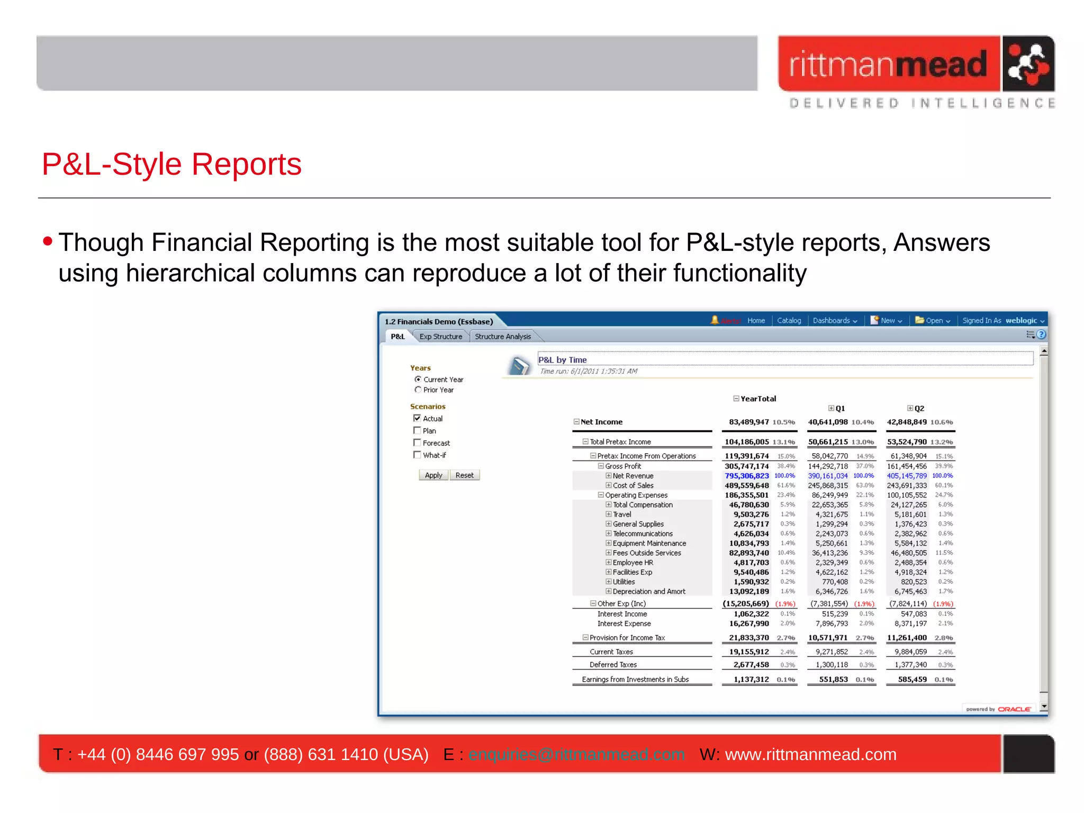Viewport: 1084px width, 813px height.
Task: Click the Reset button
Action: pos(465,475)
